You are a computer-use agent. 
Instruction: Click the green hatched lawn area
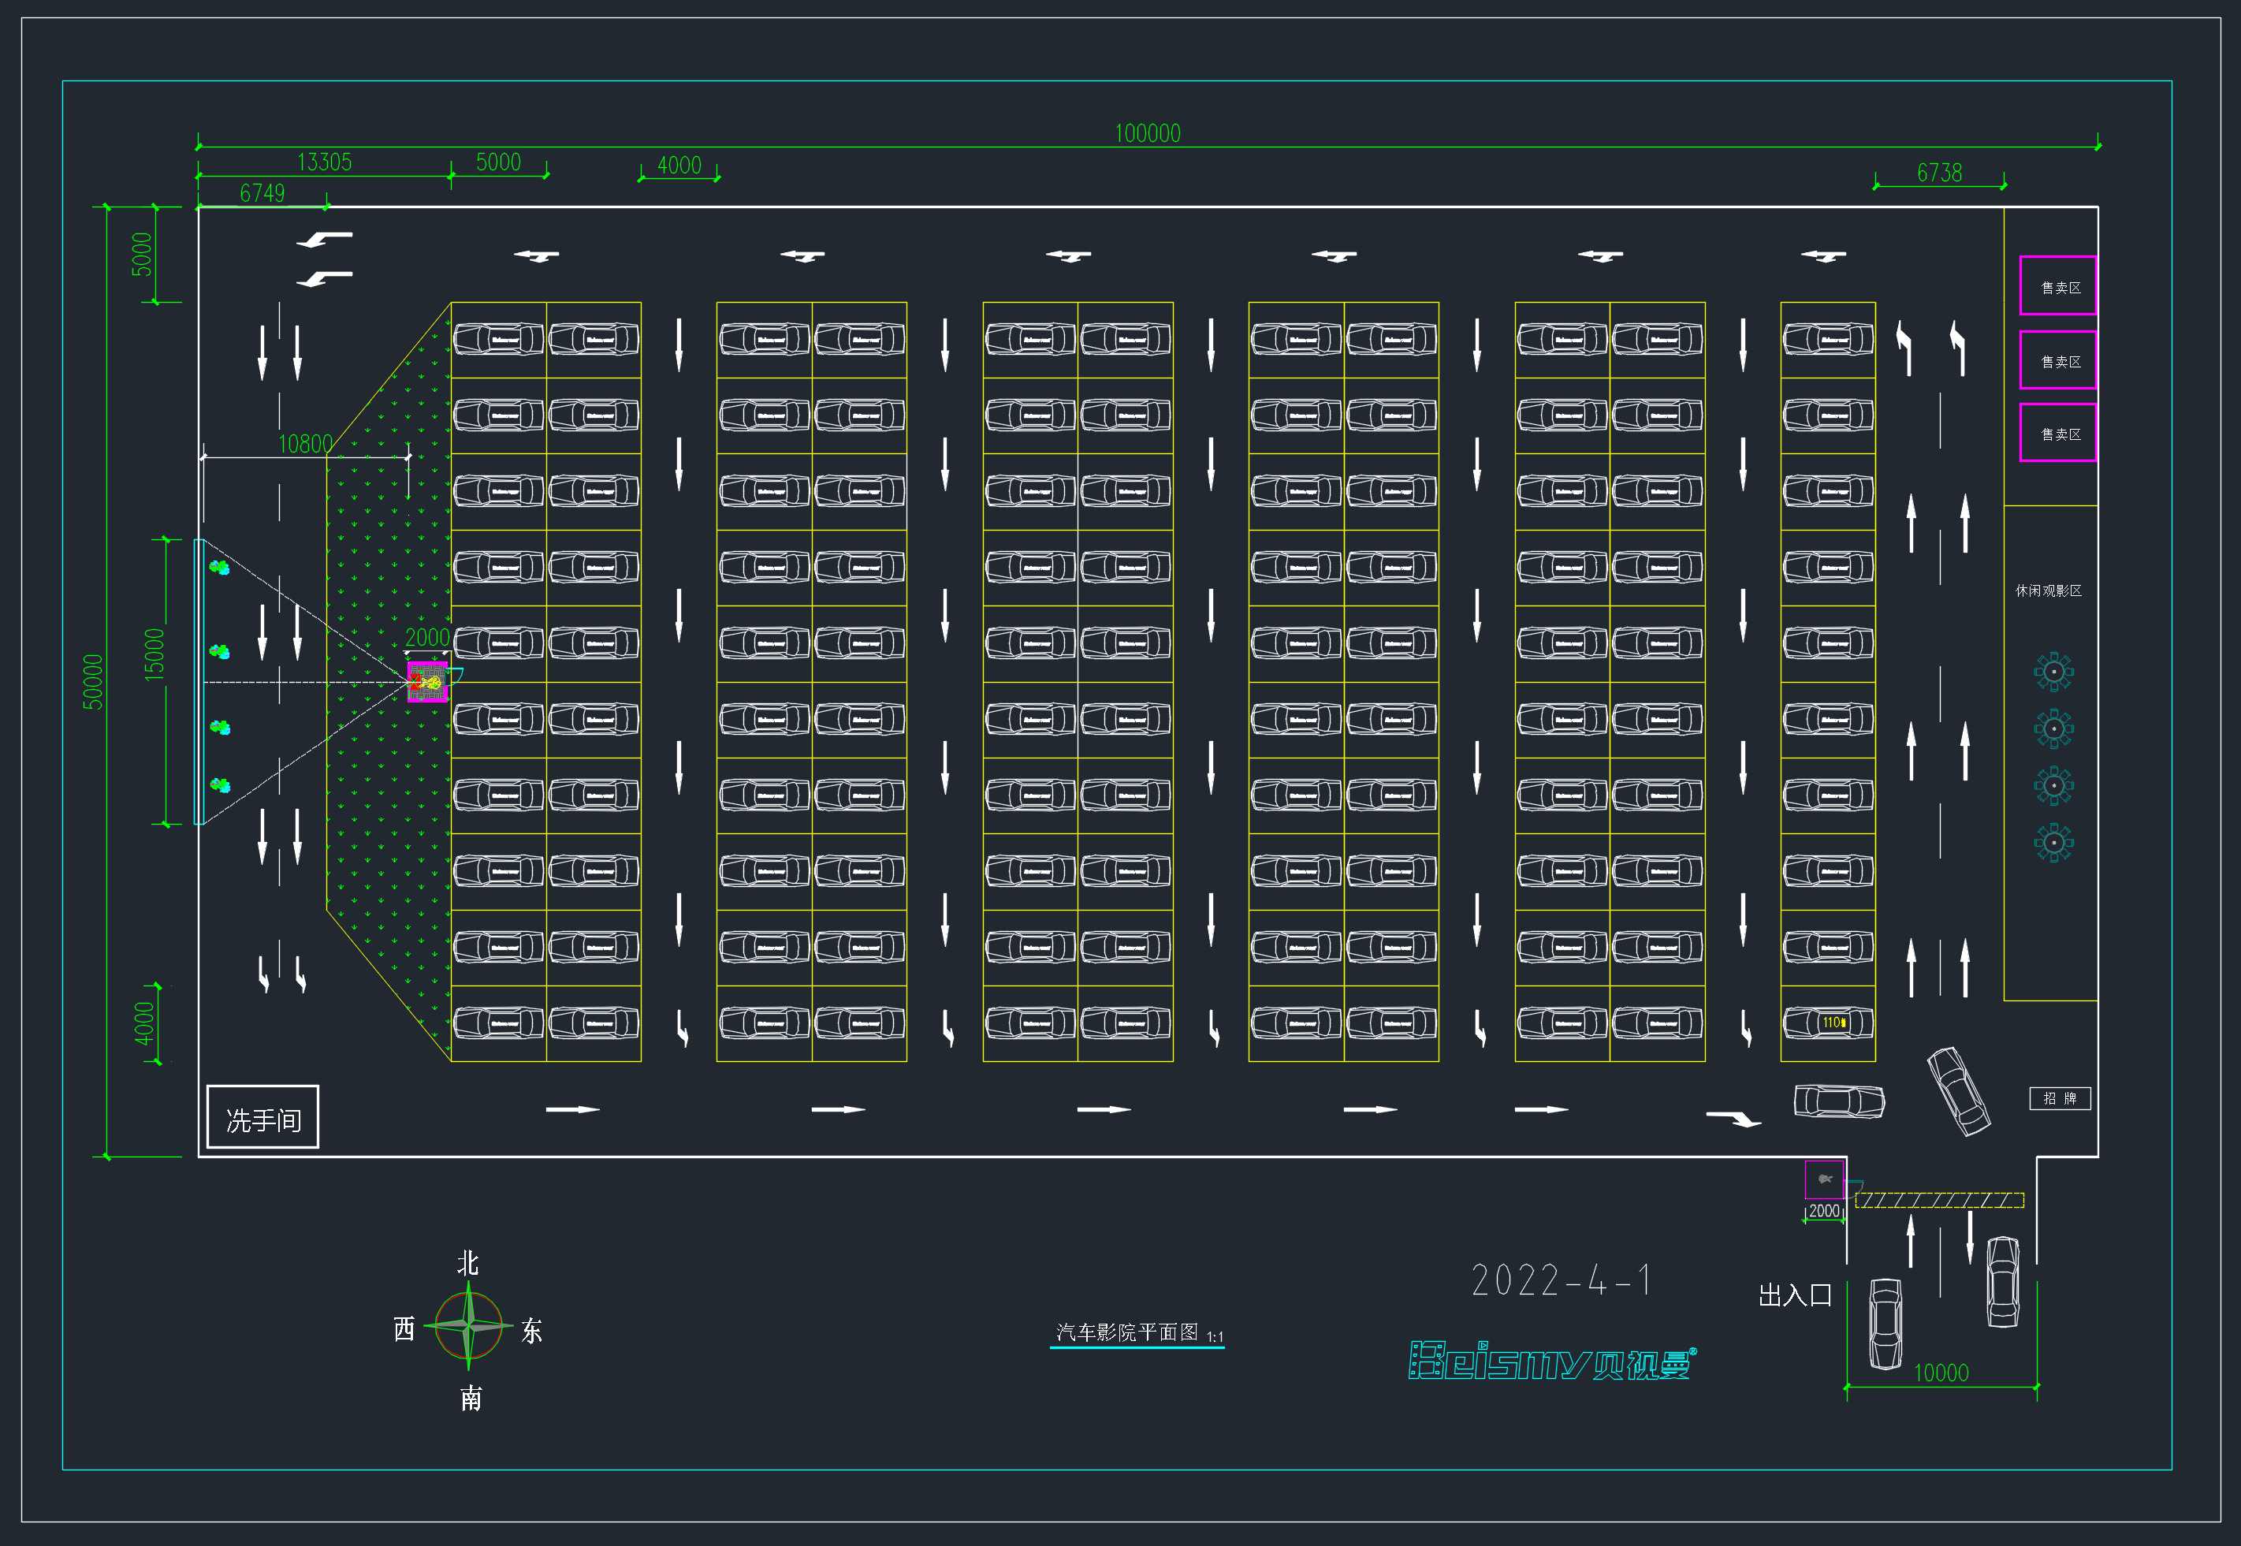coord(389,682)
